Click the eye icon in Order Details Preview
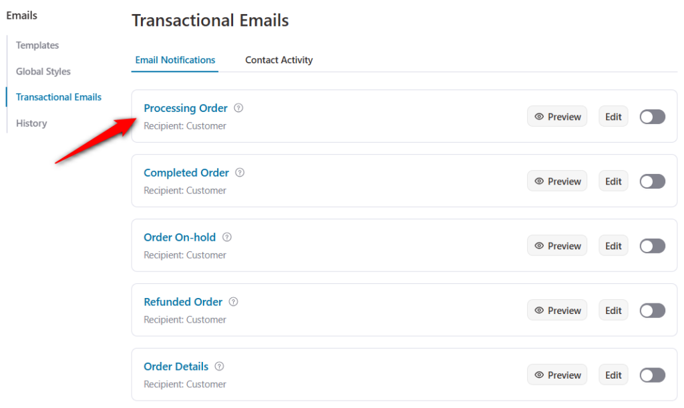 [x=538, y=374]
